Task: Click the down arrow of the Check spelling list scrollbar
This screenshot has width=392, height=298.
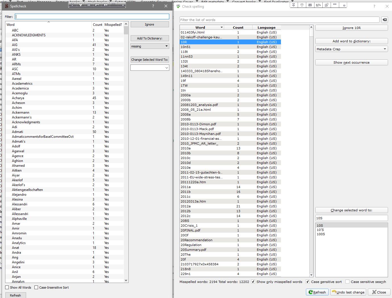Action: [x=311, y=275]
